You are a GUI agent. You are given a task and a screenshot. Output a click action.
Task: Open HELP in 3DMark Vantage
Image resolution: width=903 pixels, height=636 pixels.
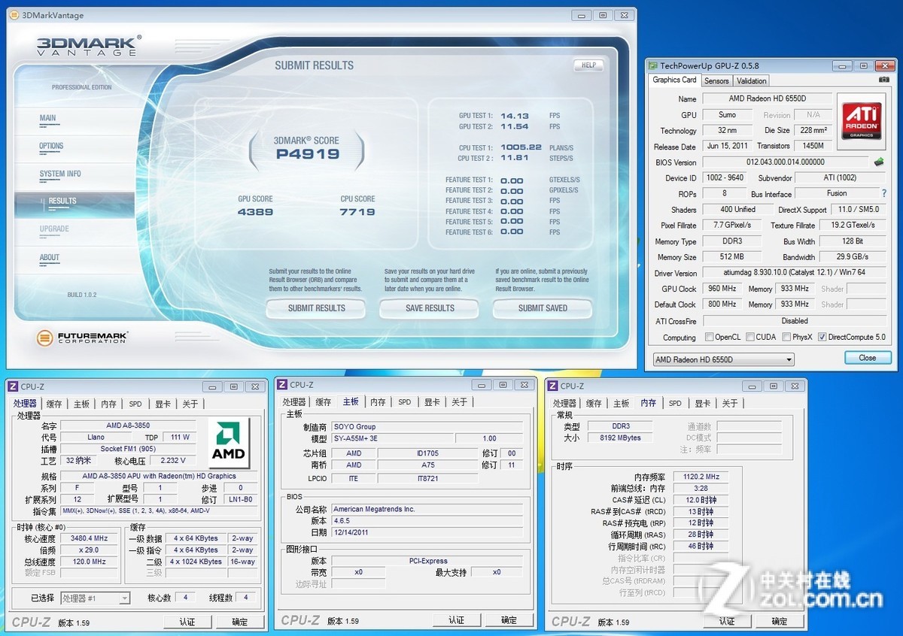[588, 65]
